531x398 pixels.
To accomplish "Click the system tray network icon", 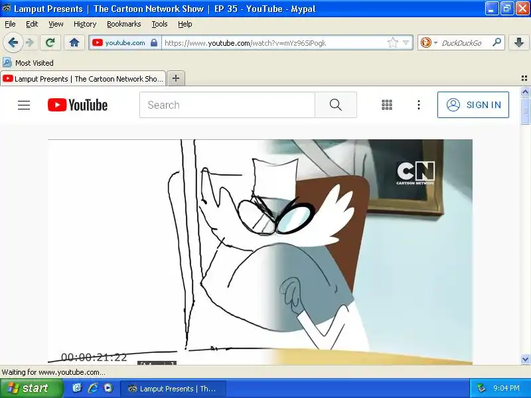I will [x=481, y=388].
